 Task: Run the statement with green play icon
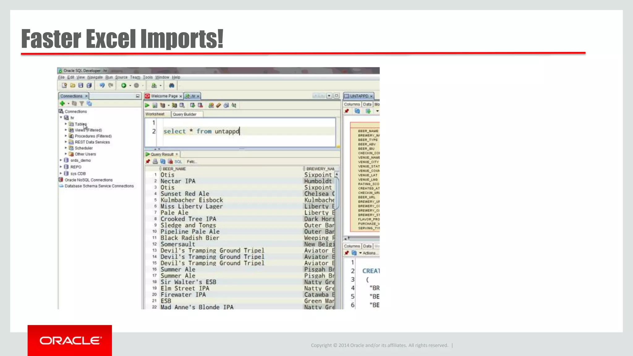point(147,105)
